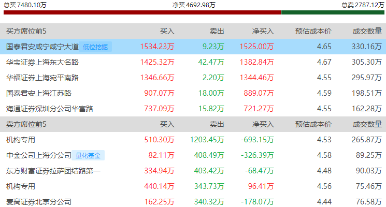Click buy value 1534.23万
This screenshot has width=386, height=207.
[157, 47]
